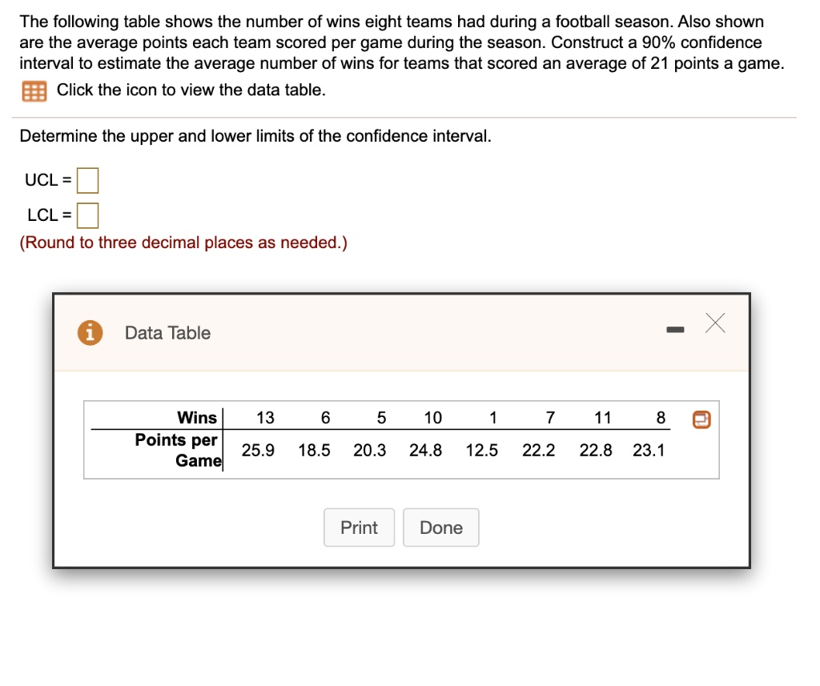Select the Points per Game row header
The width and height of the screenshot is (820, 686).
click(x=177, y=450)
